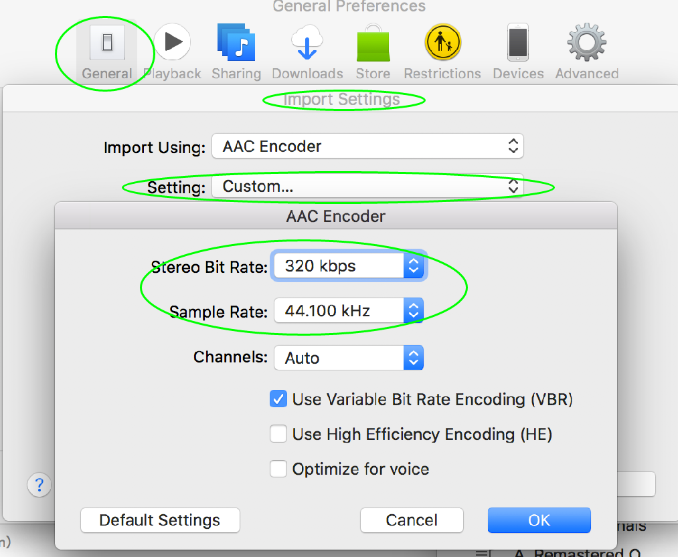Viewport: 678px width, 557px height.
Task: Open the Sample Rate dropdown
Action: coord(348,311)
